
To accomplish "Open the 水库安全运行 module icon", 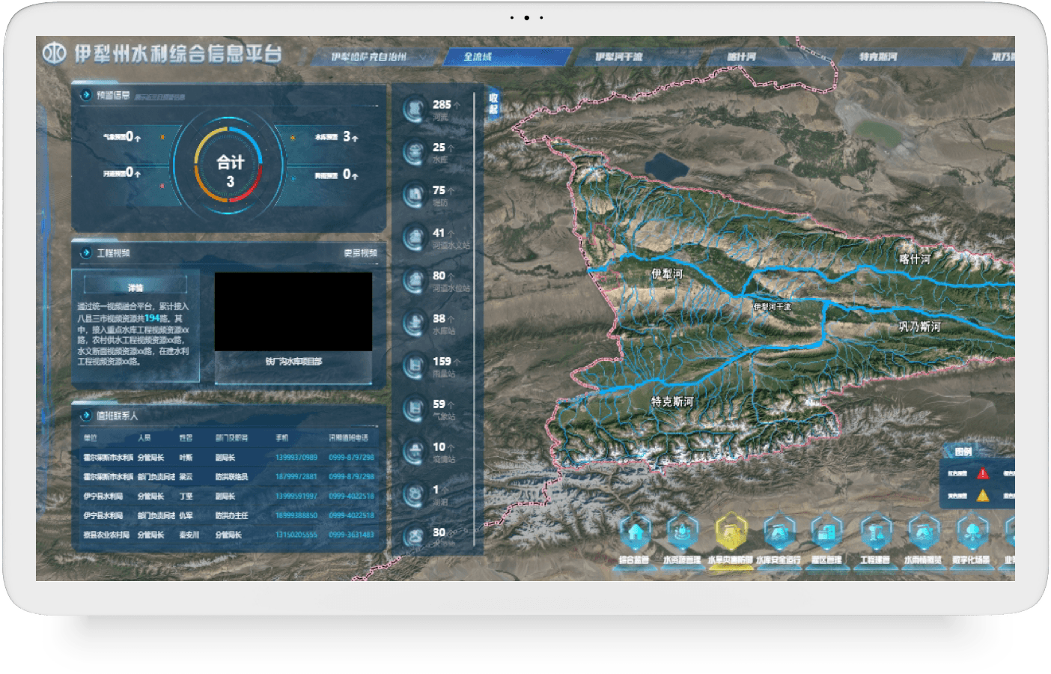I will pos(779,534).
